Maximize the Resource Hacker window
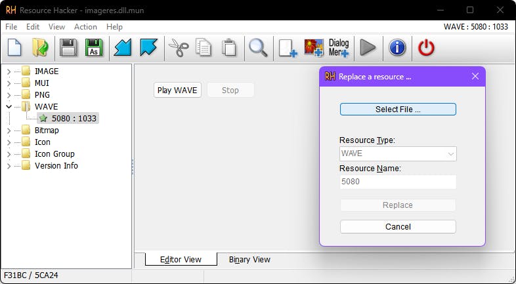Screen dimensions: 516x284 coord(470,10)
